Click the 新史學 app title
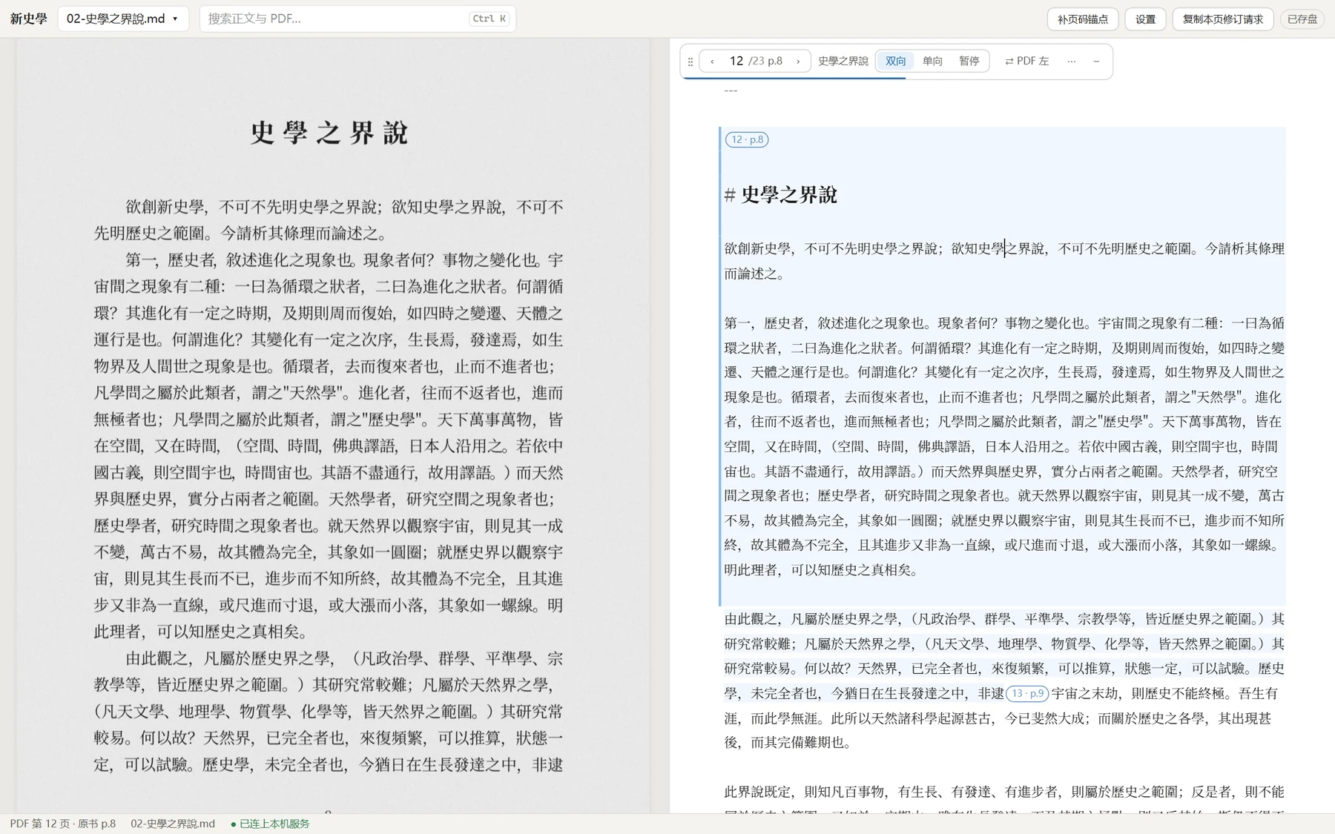This screenshot has width=1335, height=834. pyautogui.click(x=29, y=19)
